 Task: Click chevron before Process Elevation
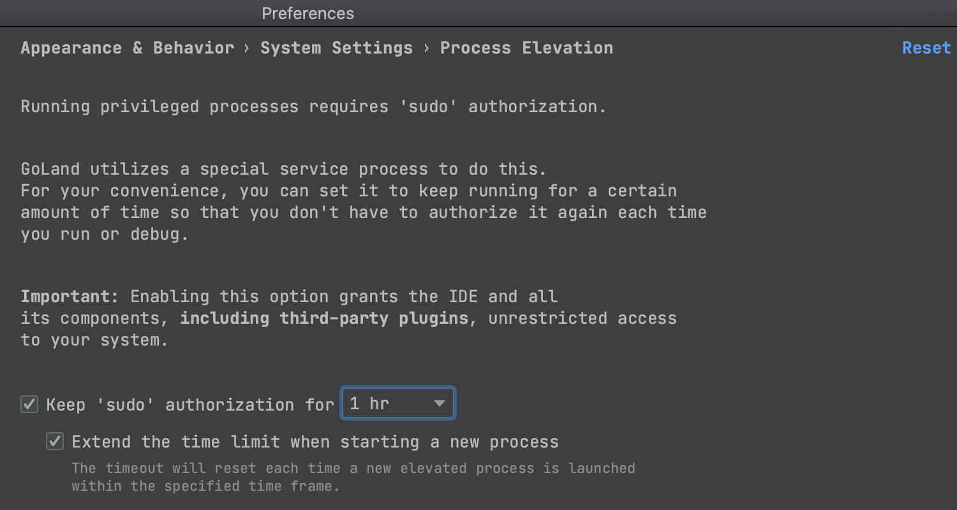426,48
